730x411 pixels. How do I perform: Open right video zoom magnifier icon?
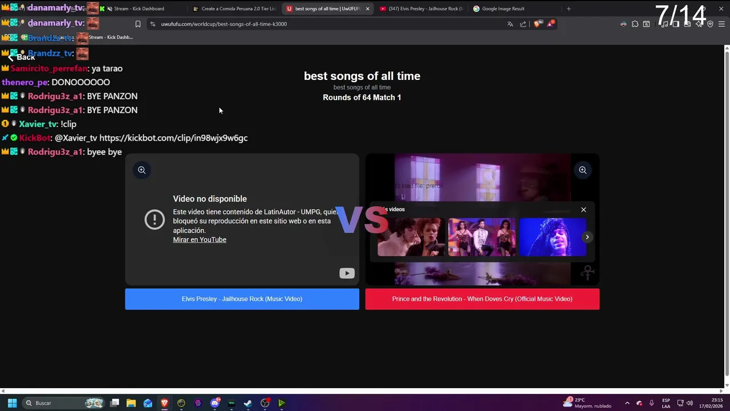582,170
